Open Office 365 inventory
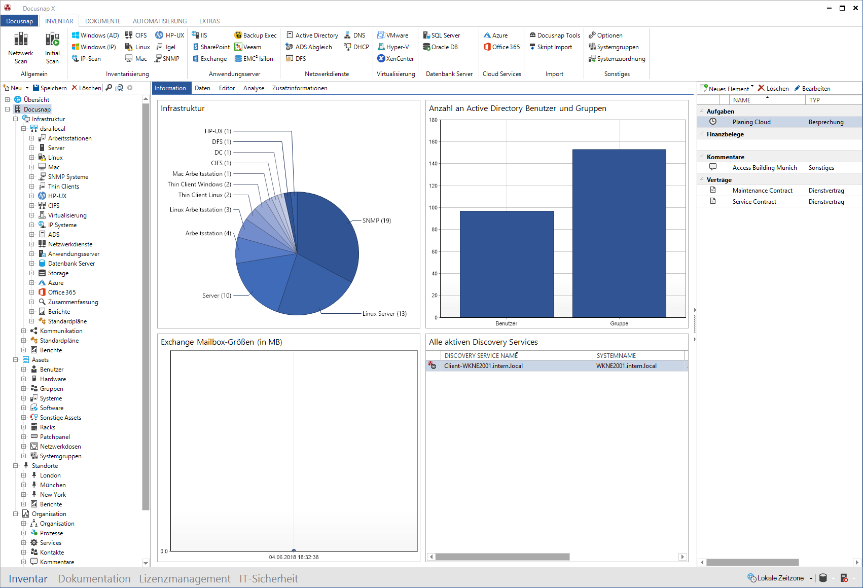 (x=502, y=47)
